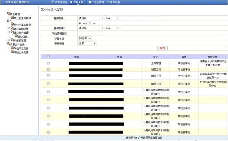The height and width of the screenshot is (141, 228).
Task: Click the 条形码管理 folder icon
Action: [x=12, y=40]
